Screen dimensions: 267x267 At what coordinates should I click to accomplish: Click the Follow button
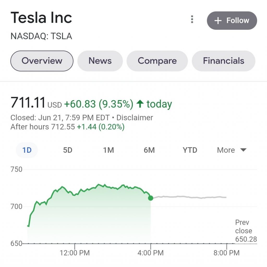(232, 20)
